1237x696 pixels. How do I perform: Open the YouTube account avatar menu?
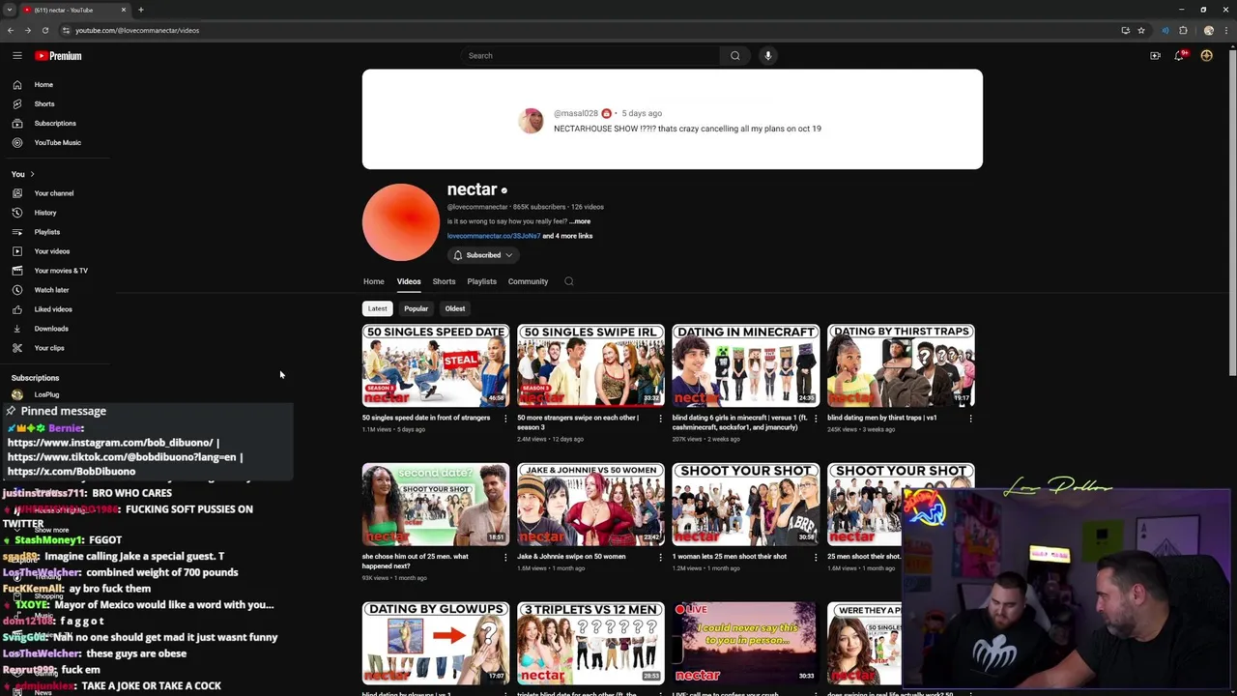point(1206,56)
